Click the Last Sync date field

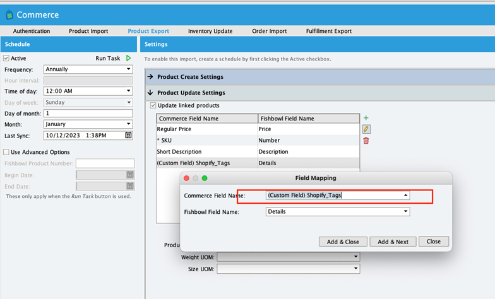[x=88, y=135]
